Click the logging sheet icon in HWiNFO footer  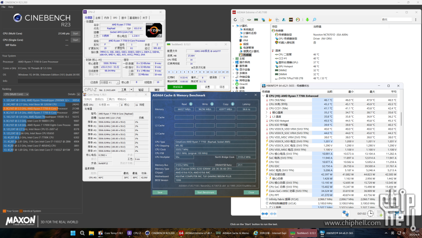(380, 213)
